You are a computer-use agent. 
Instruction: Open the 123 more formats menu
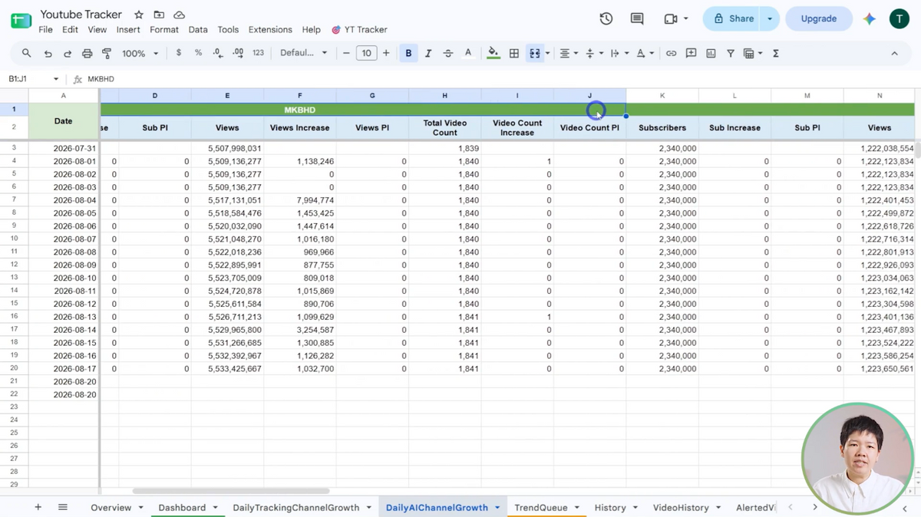tap(258, 53)
